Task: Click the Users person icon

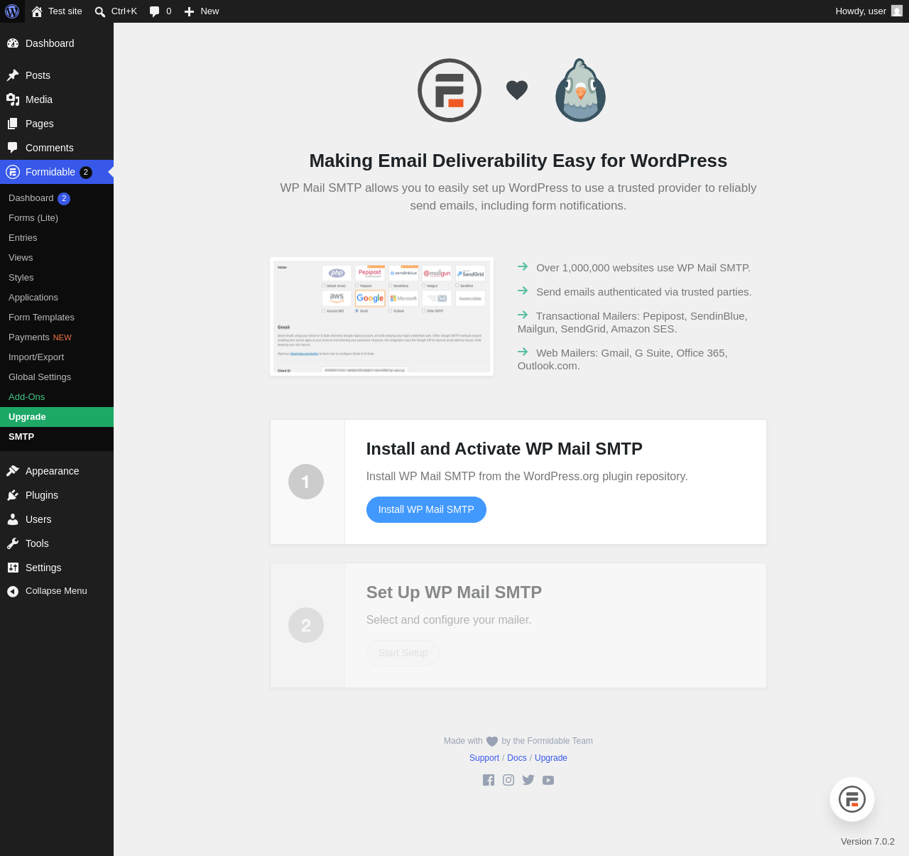Action: tap(13, 519)
